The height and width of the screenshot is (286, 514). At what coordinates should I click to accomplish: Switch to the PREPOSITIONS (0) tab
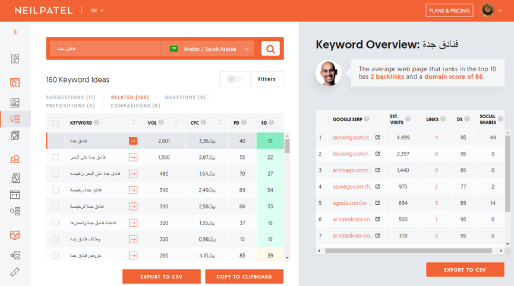(71, 106)
